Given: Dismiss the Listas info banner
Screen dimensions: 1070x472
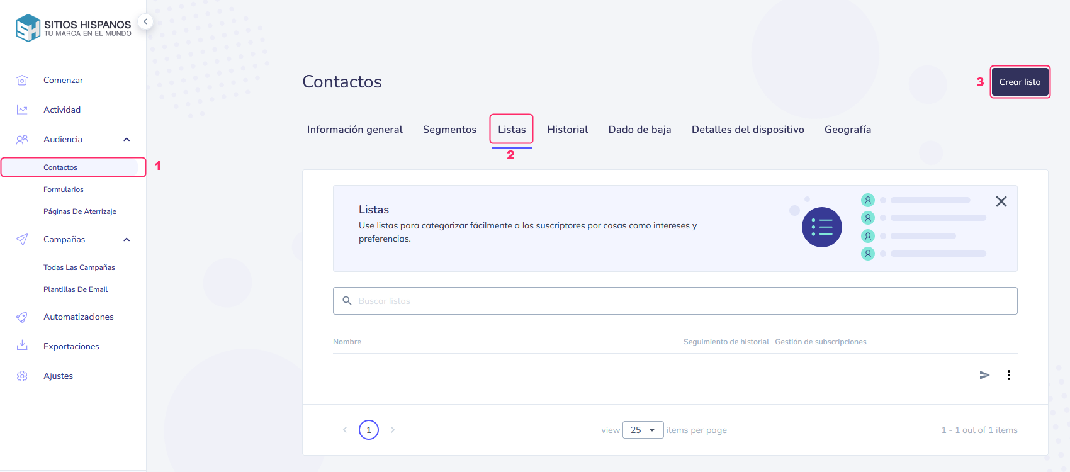Looking at the screenshot, I should 1001,201.
